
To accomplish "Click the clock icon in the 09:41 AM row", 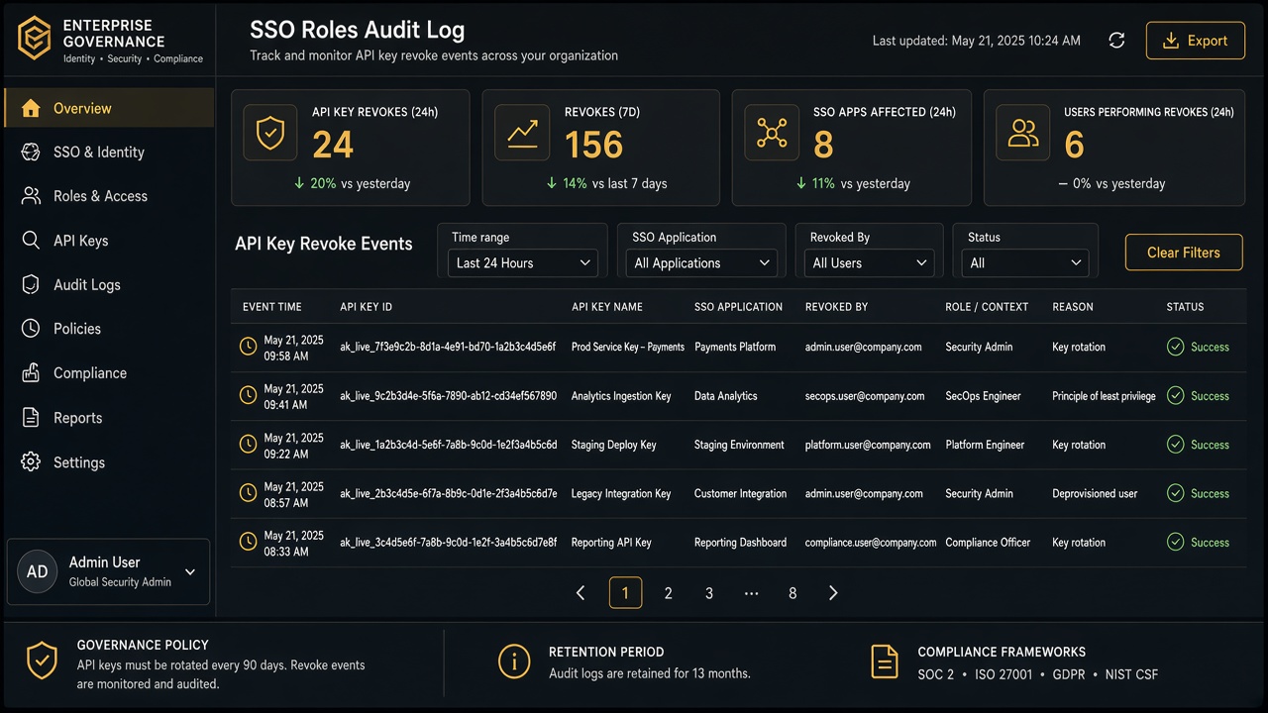I will point(249,395).
